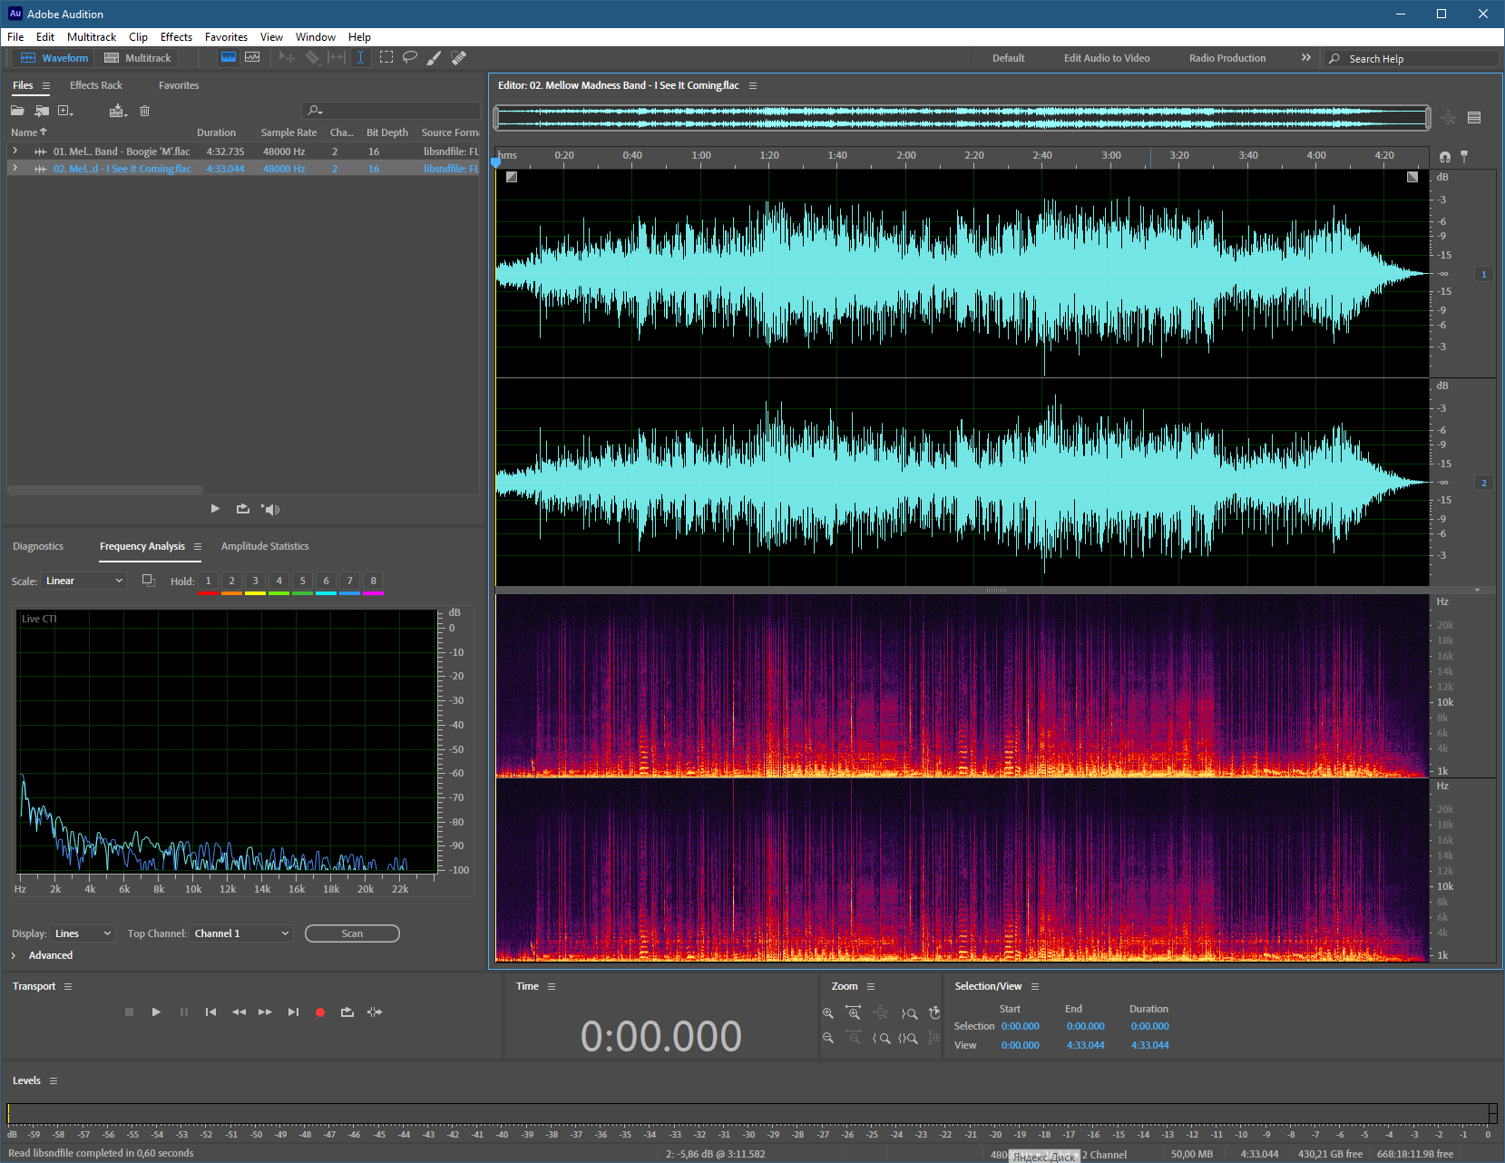Click the Waveform view button
Viewport: 1505px width, 1163px height.
[x=54, y=58]
